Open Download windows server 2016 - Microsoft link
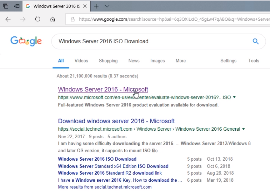Screen dimensions: 270x196 click(x=116, y=121)
